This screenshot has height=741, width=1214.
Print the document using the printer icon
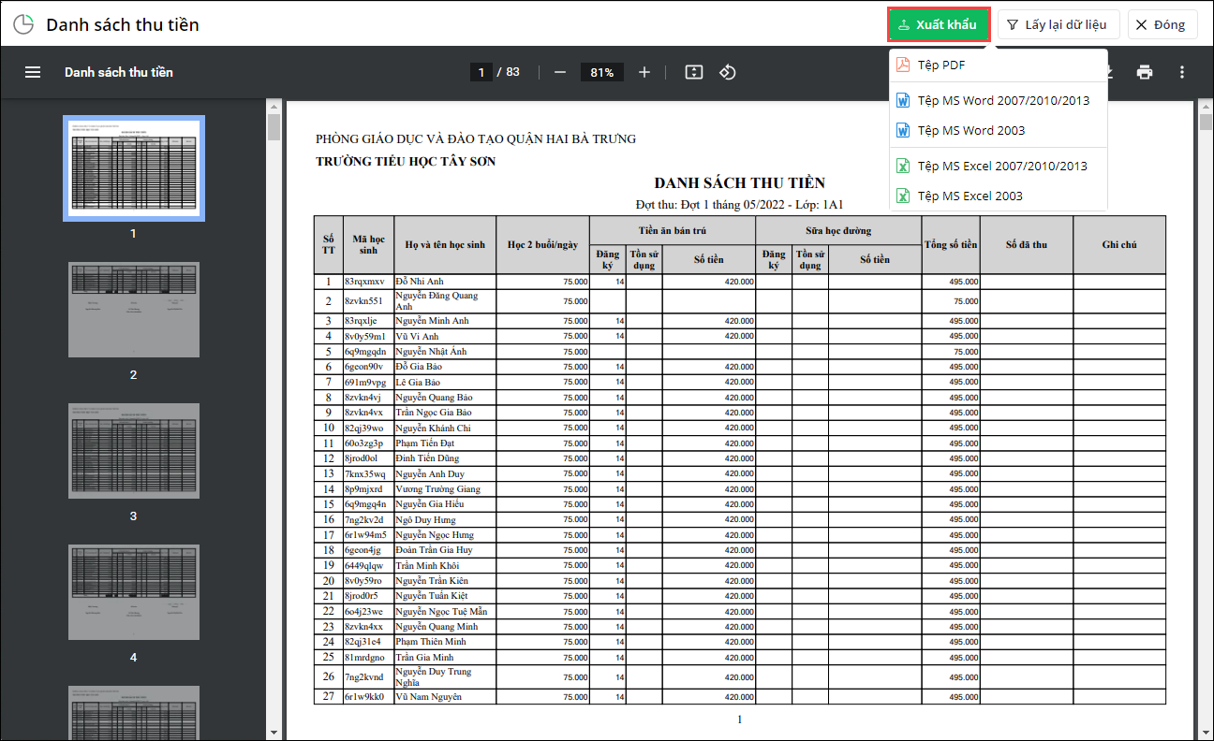tap(1144, 72)
